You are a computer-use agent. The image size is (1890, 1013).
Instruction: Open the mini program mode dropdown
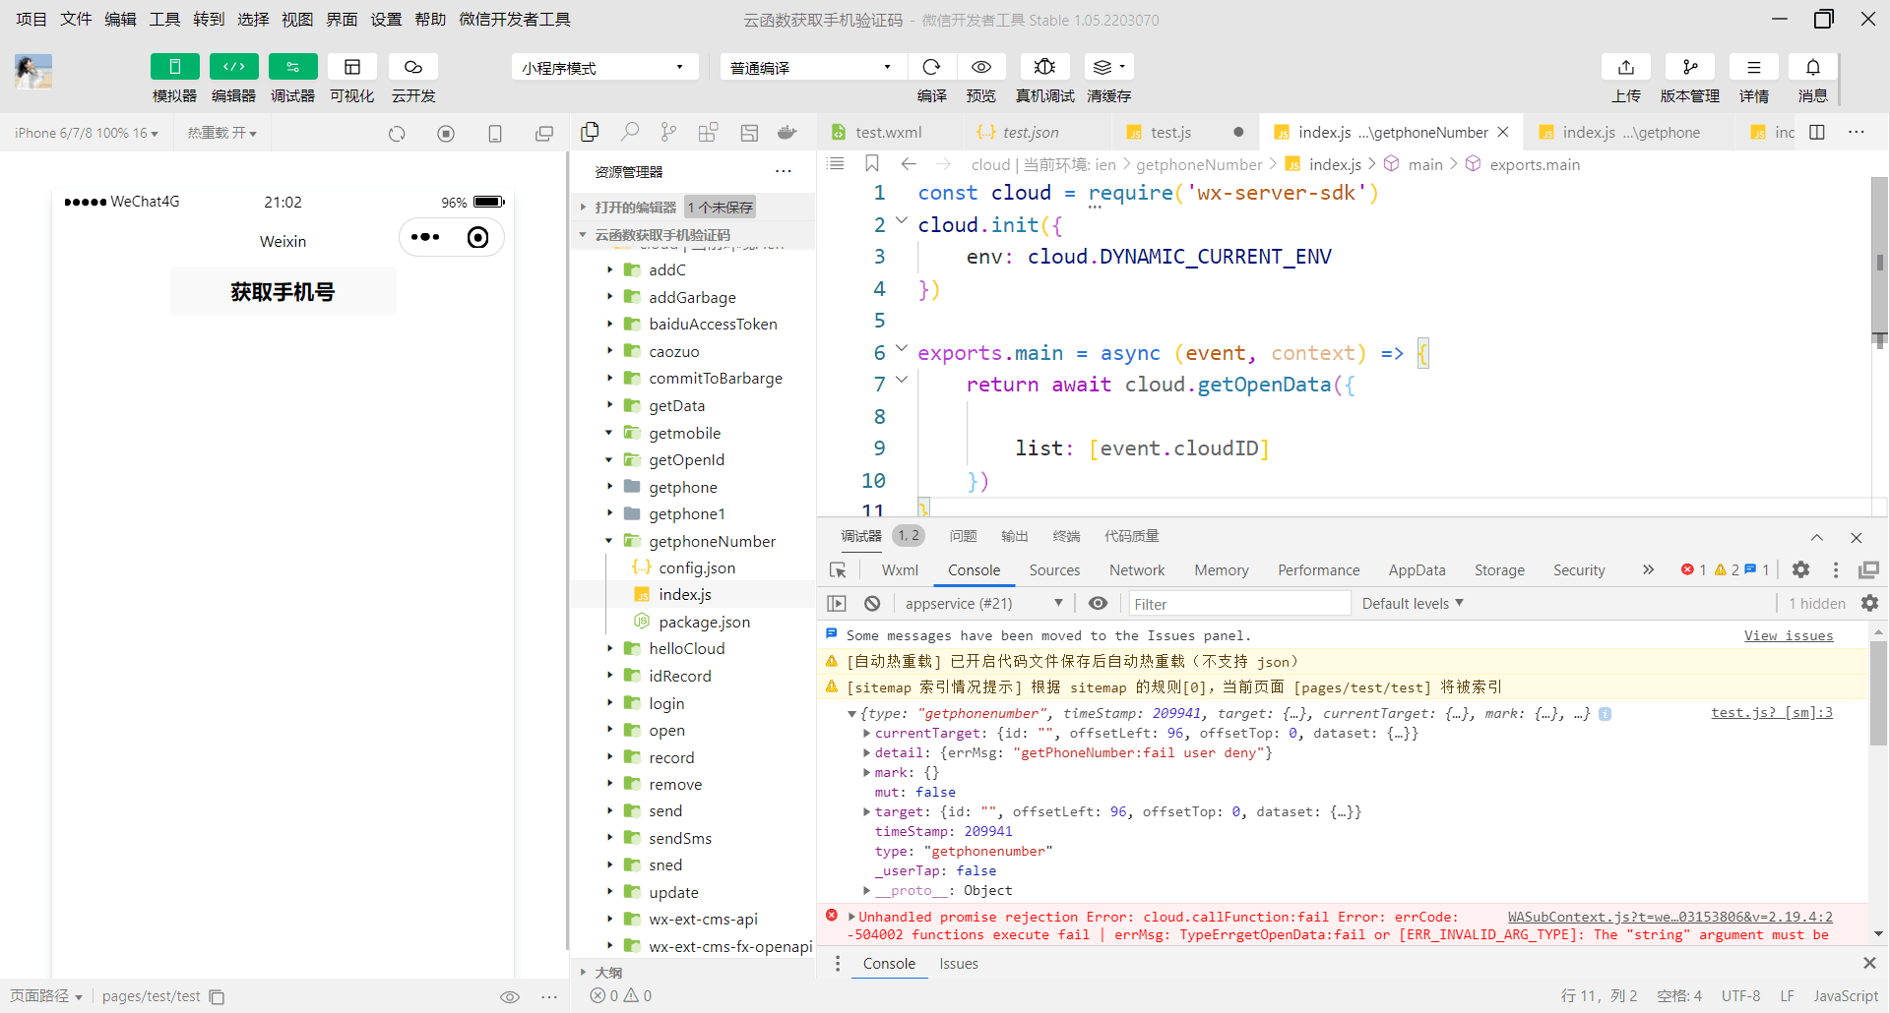pyautogui.click(x=604, y=67)
